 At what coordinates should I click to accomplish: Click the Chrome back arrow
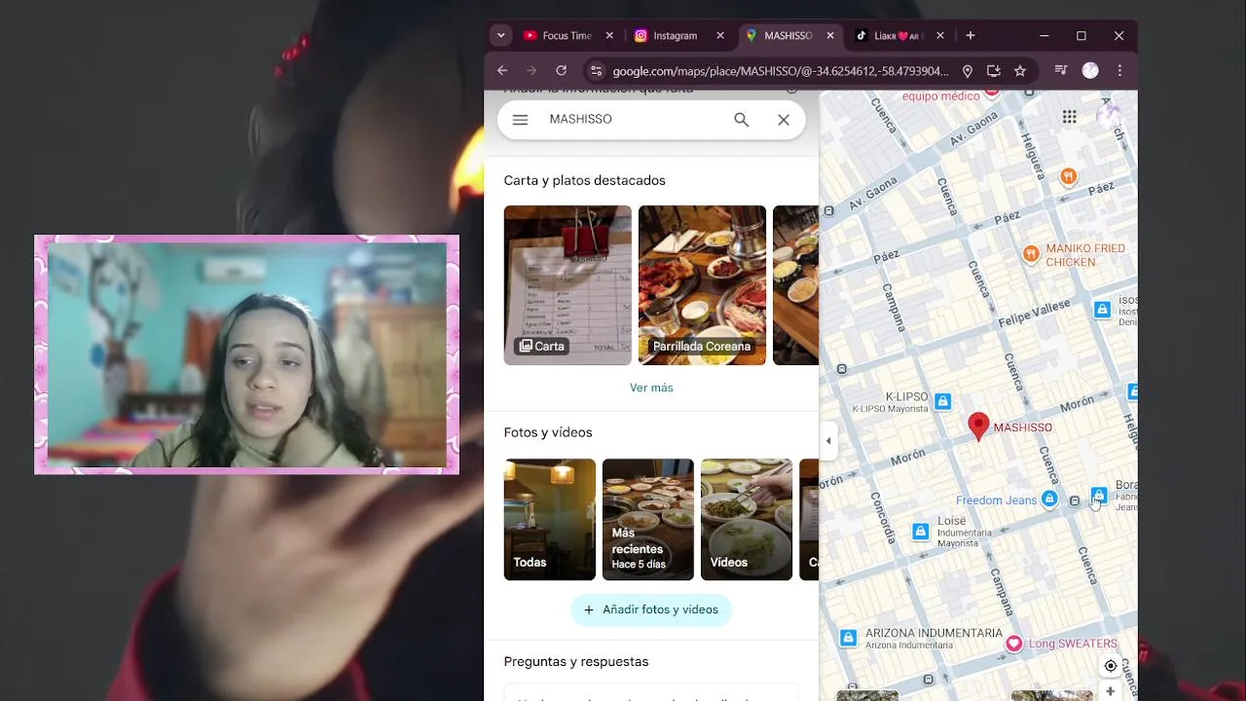(502, 70)
